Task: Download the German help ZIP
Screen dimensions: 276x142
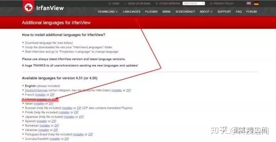Action: click(x=129, y=90)
